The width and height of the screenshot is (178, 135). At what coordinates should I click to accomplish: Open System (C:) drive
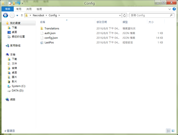point(18,86)
